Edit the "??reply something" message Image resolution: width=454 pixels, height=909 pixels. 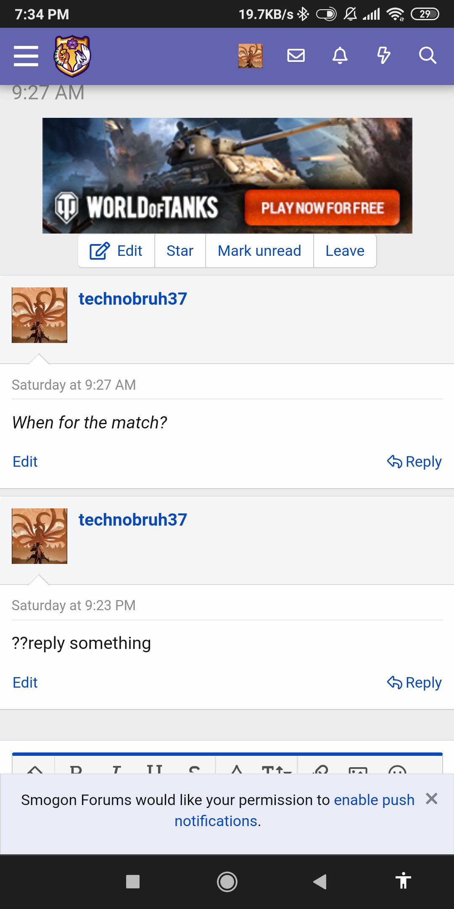25,683
